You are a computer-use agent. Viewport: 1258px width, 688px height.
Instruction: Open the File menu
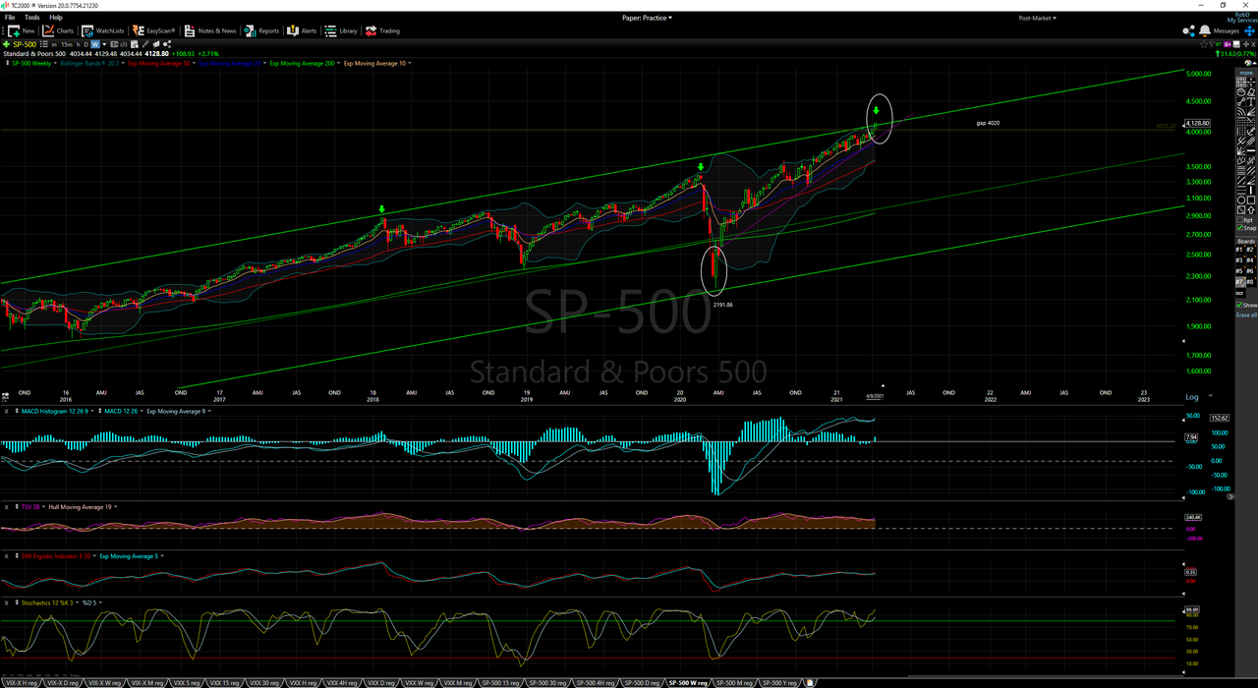10,17
